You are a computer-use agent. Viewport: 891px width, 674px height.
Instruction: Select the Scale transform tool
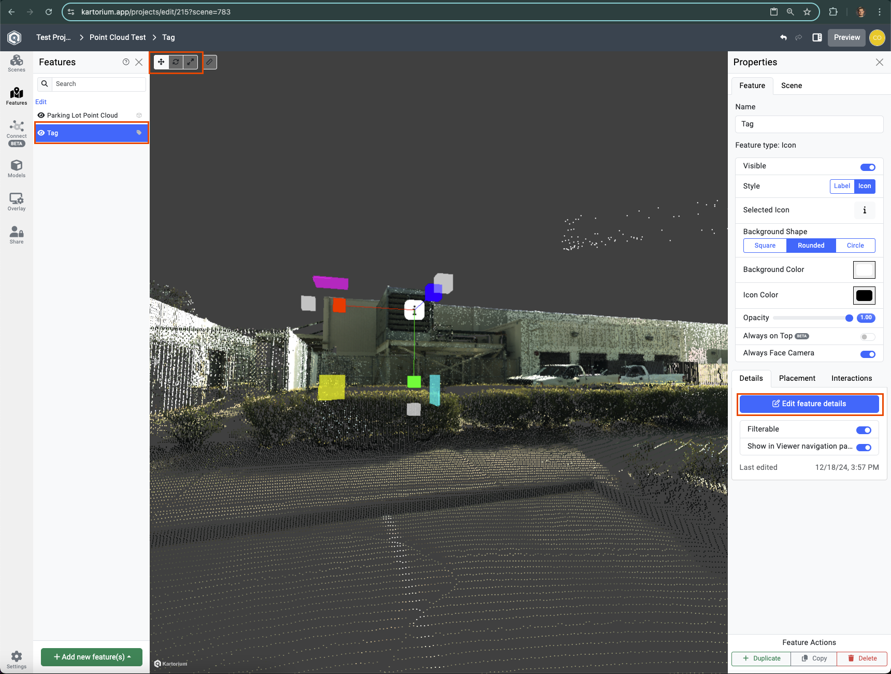click(x=191, y=62)
